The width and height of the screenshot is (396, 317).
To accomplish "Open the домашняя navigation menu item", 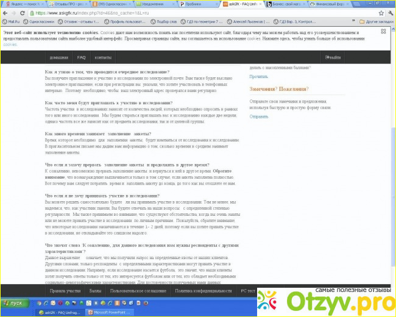I will click(59, 57).
